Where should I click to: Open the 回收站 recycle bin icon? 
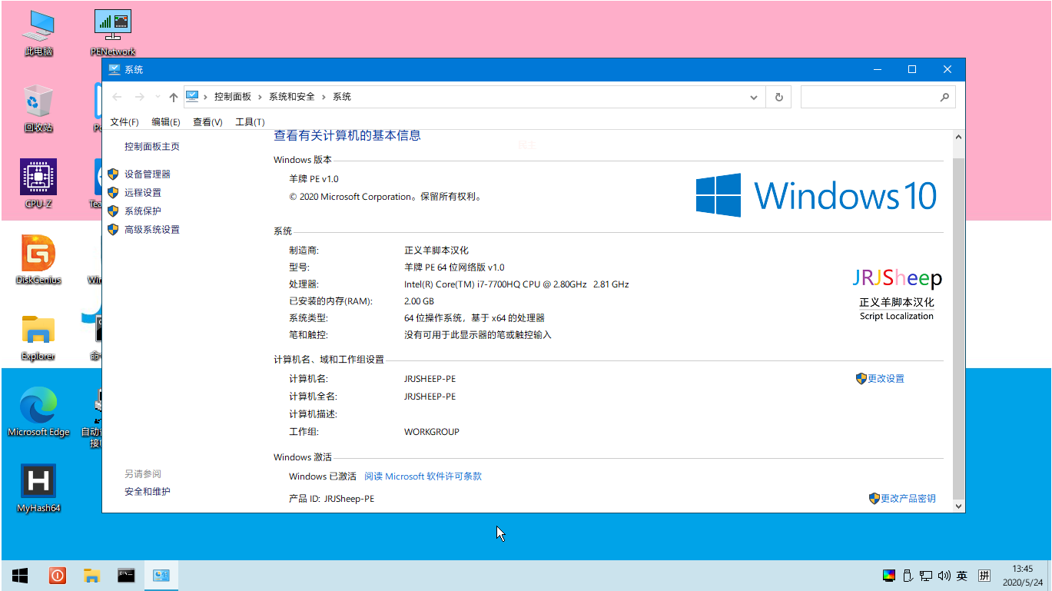coord(38,108)
